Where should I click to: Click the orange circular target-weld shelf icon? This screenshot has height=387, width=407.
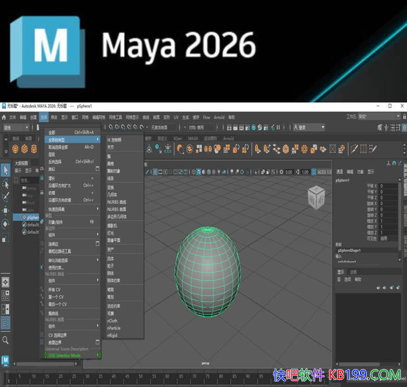click(x=304, y=149)
